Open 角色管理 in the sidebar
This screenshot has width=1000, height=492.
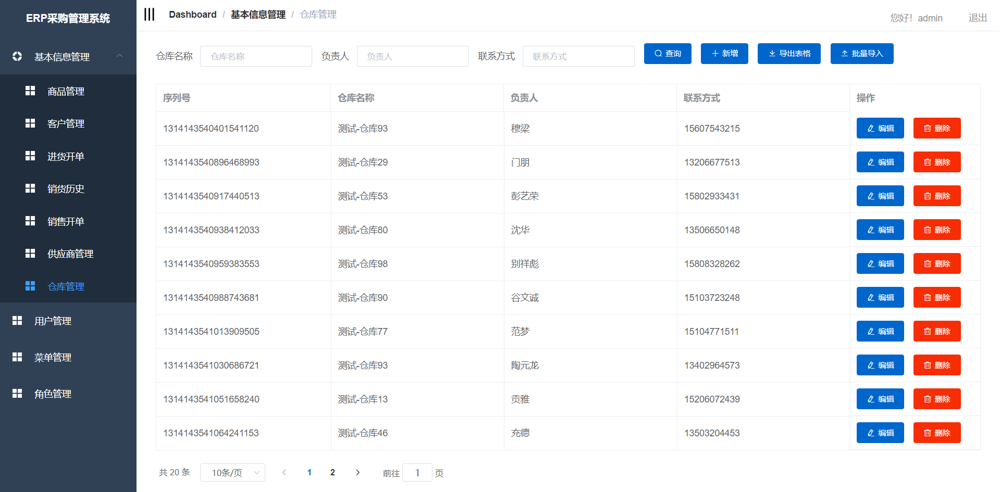53,394
